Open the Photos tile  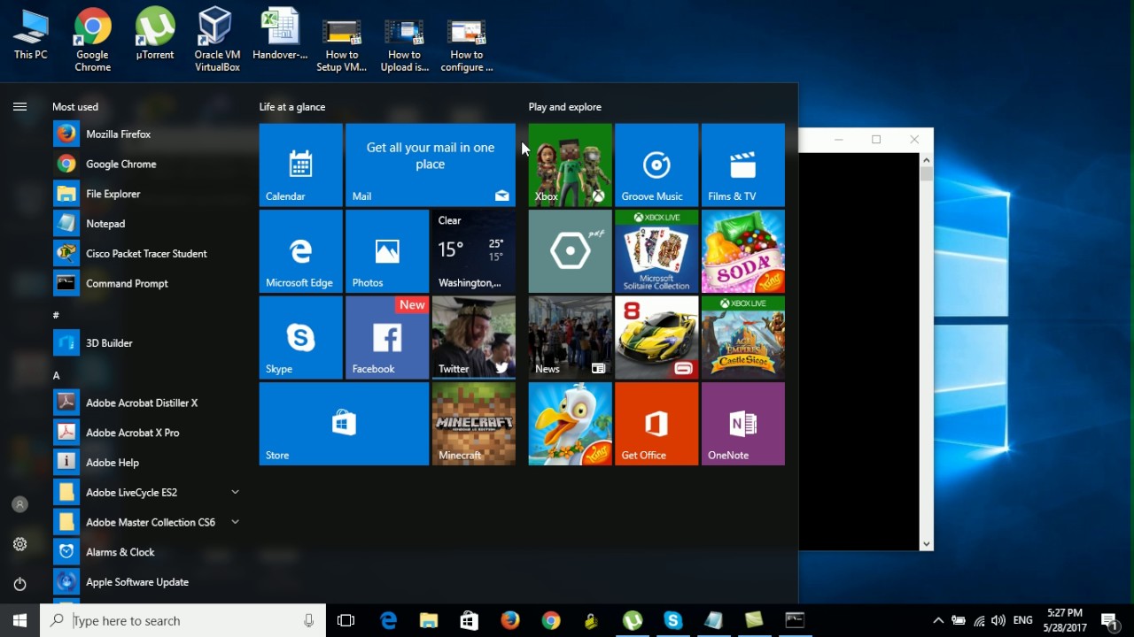pyautogui.click(x=387, y=251)
